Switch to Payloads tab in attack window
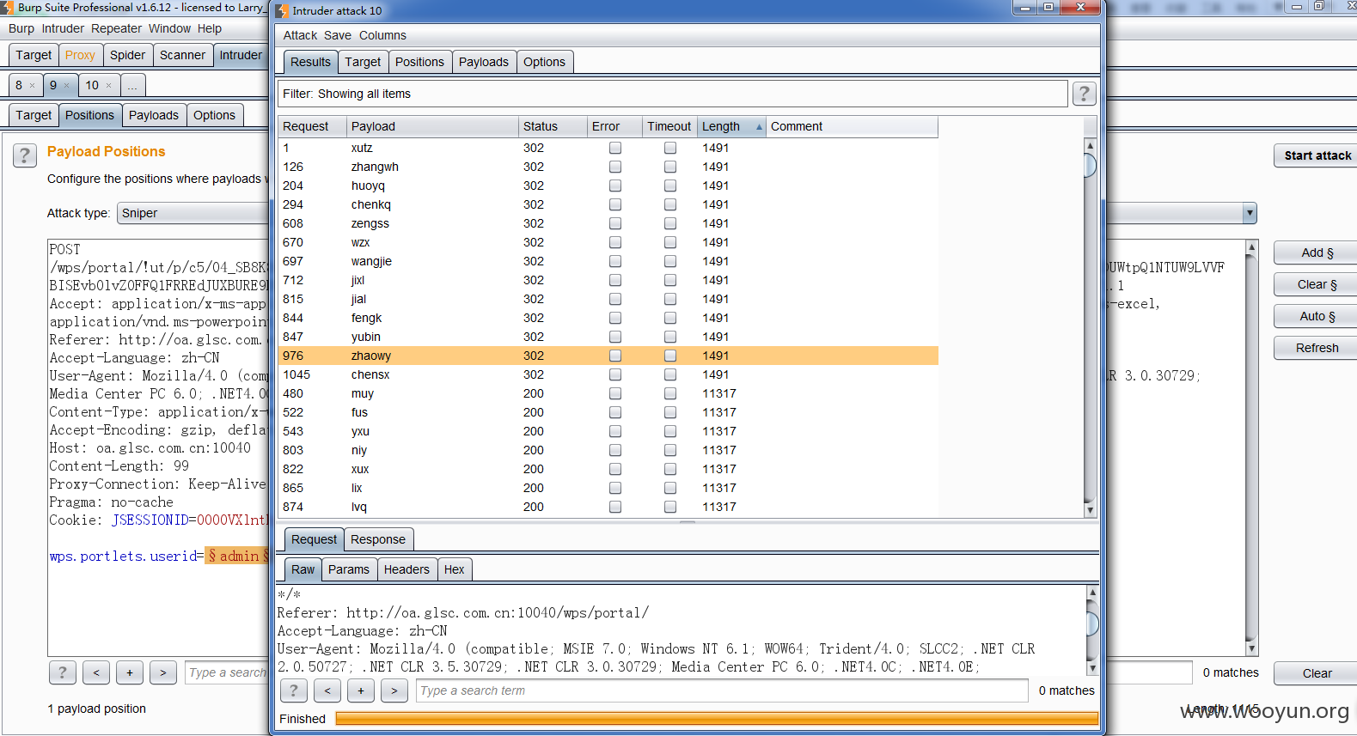The image size is (1357, 736). click(484, 62)
